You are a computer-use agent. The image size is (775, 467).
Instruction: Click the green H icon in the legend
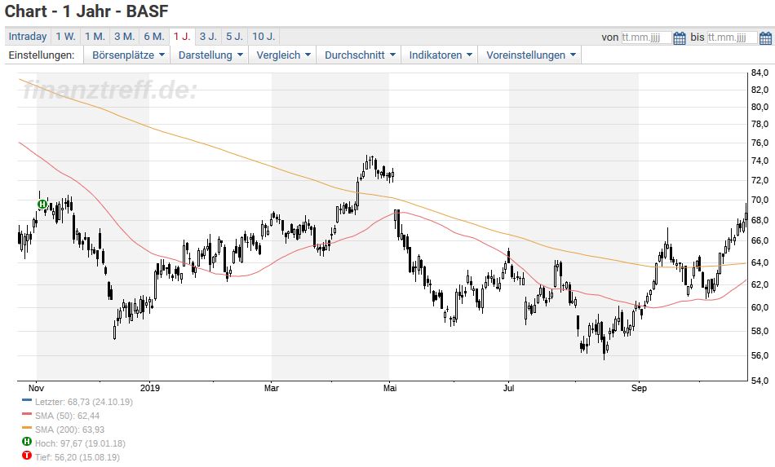point(27,442)
